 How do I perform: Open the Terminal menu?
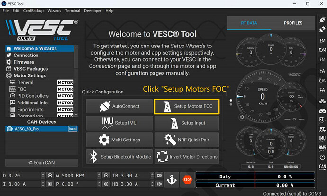(x=73, y=11)
